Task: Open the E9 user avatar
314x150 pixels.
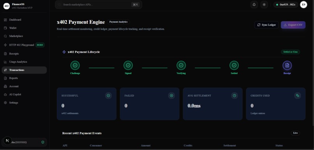Action: pos(303,5)
